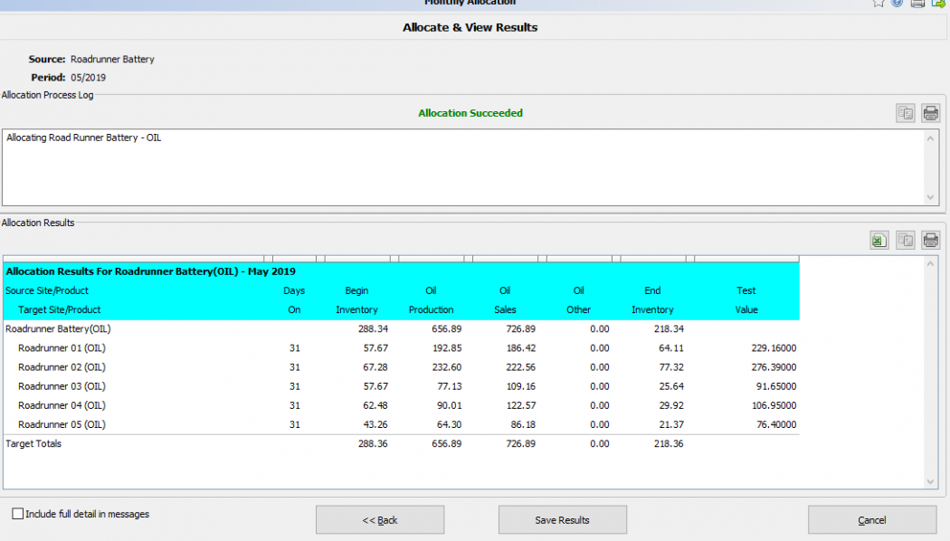Image resolution: width=950 pixels, height=541 pixels.
Task: Click the log line 'Allocating Road Runner Battery - OIL'
Action: 83,138
